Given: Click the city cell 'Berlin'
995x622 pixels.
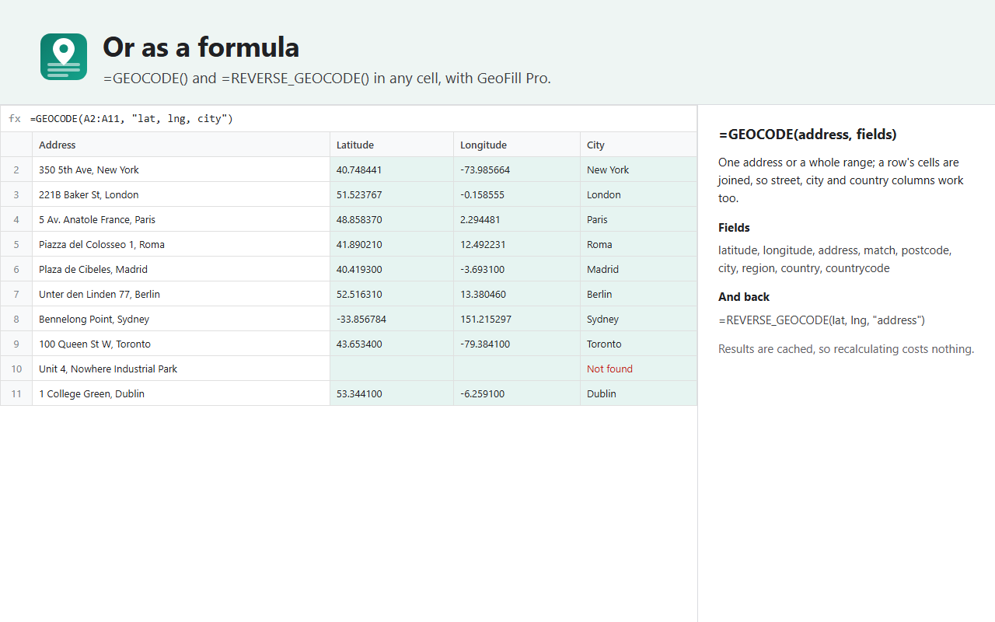Looking at the screenshot, I should [639, 294].
